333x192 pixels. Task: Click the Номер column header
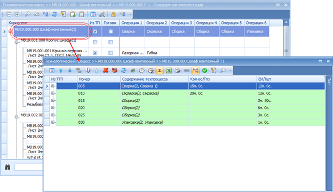(99, 79)
